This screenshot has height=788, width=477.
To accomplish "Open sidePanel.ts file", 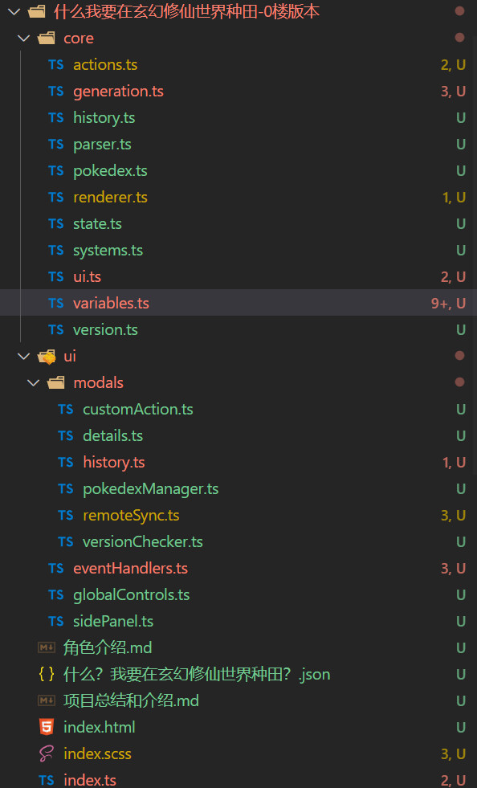I will click(x=113, y=621).
